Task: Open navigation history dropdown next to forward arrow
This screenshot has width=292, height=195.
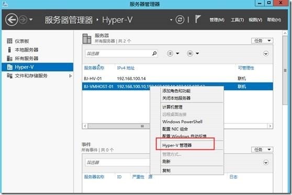Action: click(31, 19)
